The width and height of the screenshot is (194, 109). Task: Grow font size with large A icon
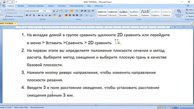(x=54, y=11)
